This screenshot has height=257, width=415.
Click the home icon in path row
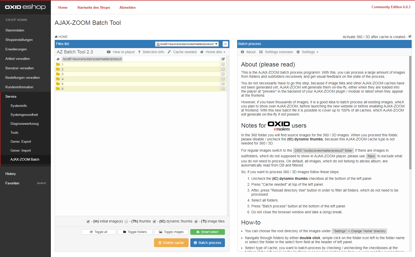point(58,59)
